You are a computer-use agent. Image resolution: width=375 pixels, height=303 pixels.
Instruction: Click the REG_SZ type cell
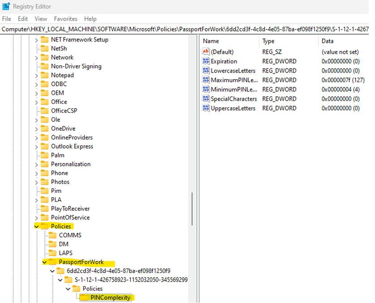pyautogui.click(x=272, y=52)
